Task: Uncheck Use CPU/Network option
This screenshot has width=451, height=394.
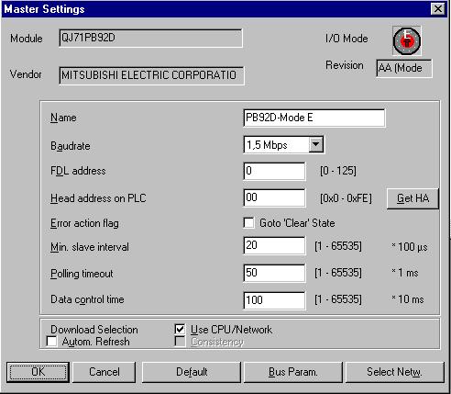Action: point(180,330)
